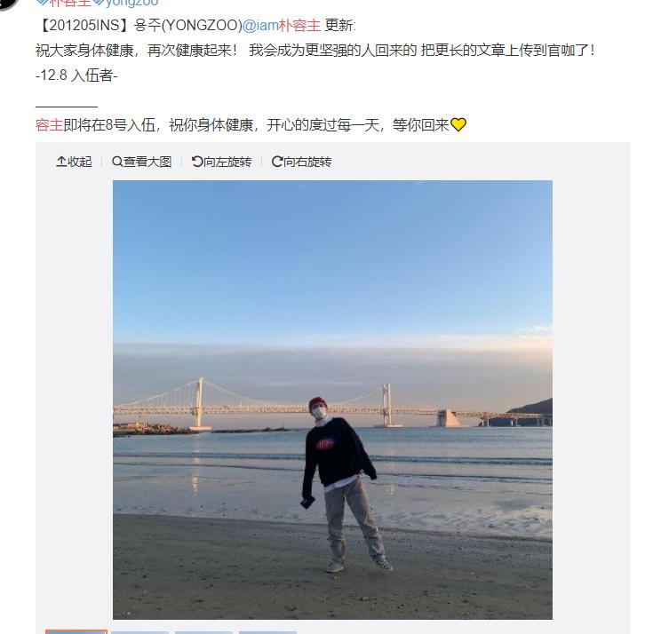Open the poster's round avatar
This screenshot has width=645, height=634.
point(7,4)
